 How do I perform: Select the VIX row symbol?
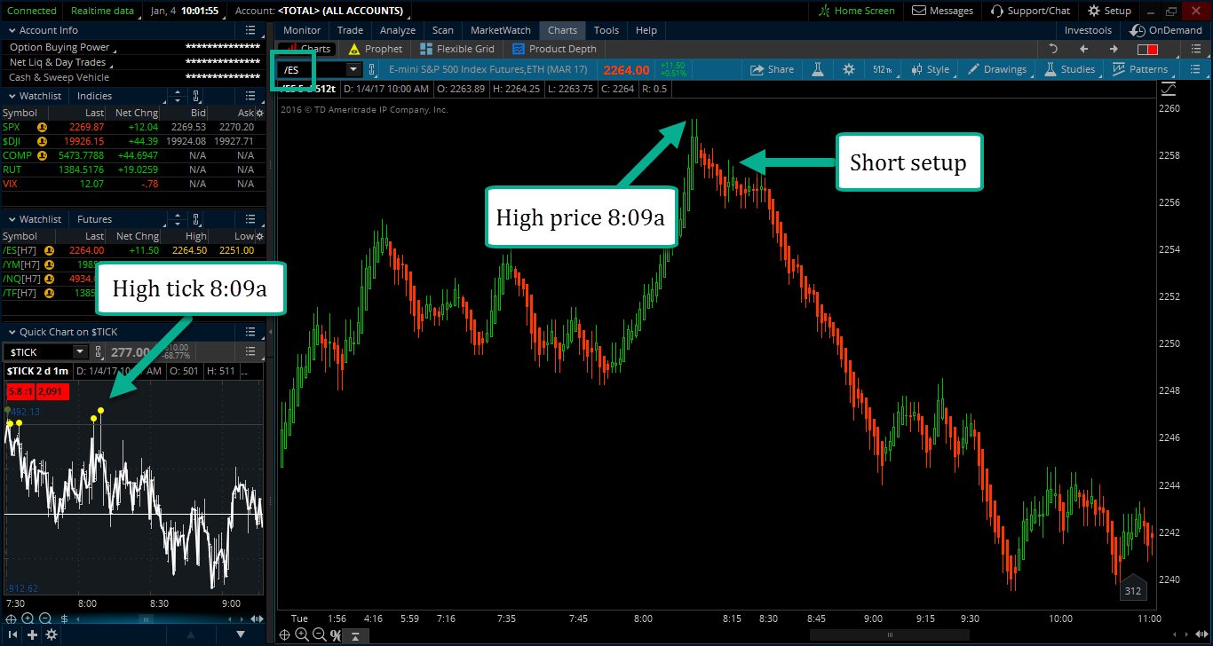10,184
